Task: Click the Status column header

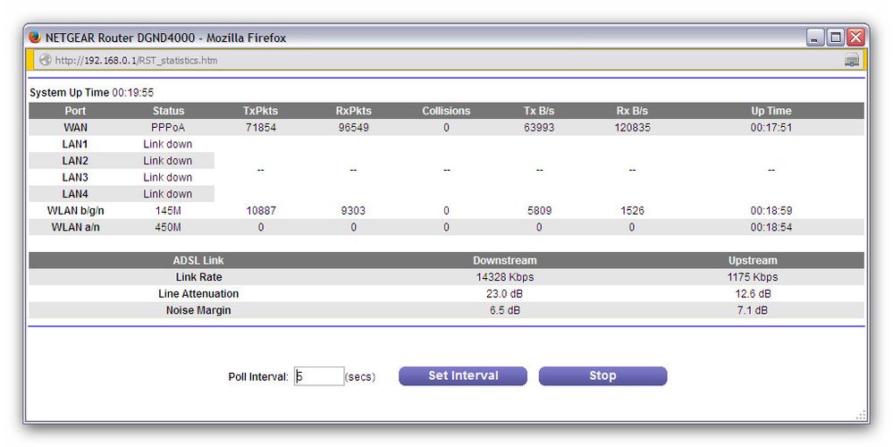Action: pos(168,111)
